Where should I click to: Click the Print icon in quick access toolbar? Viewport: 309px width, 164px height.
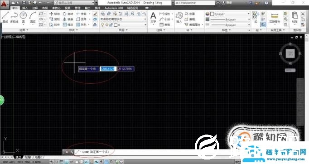(x=35, y=3)
